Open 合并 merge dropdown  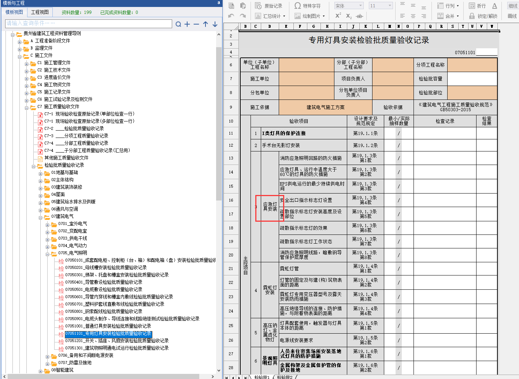point(448,16)
